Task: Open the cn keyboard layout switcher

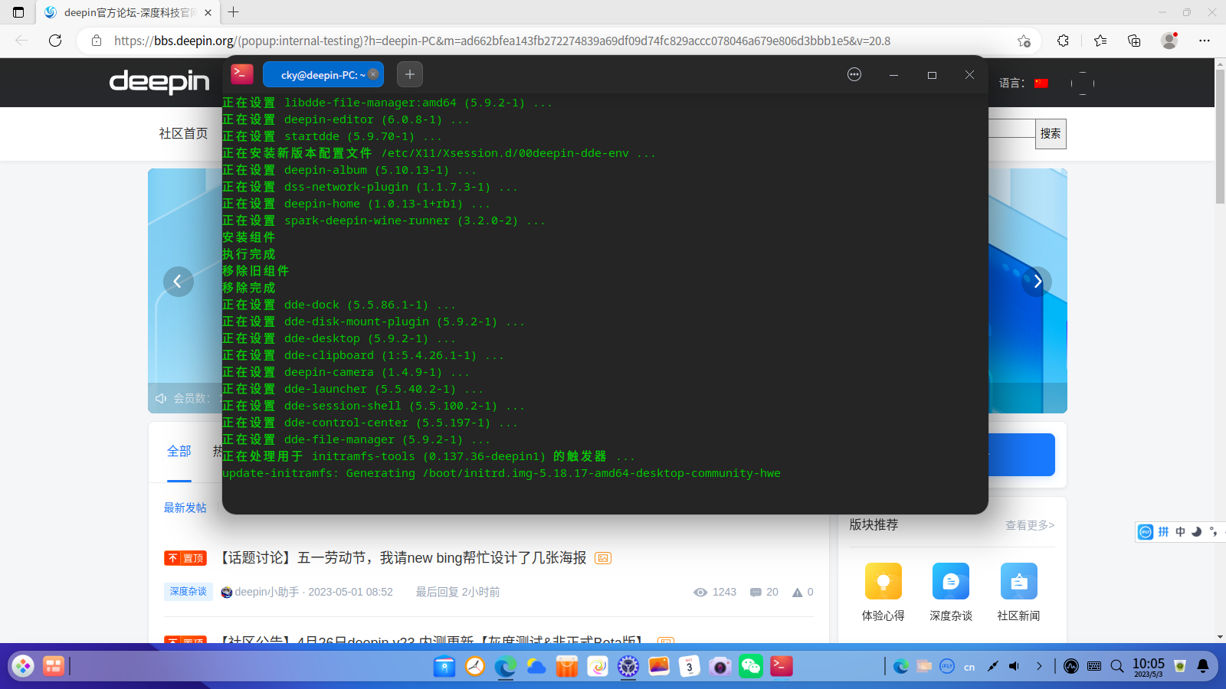Action: (968, 666)
